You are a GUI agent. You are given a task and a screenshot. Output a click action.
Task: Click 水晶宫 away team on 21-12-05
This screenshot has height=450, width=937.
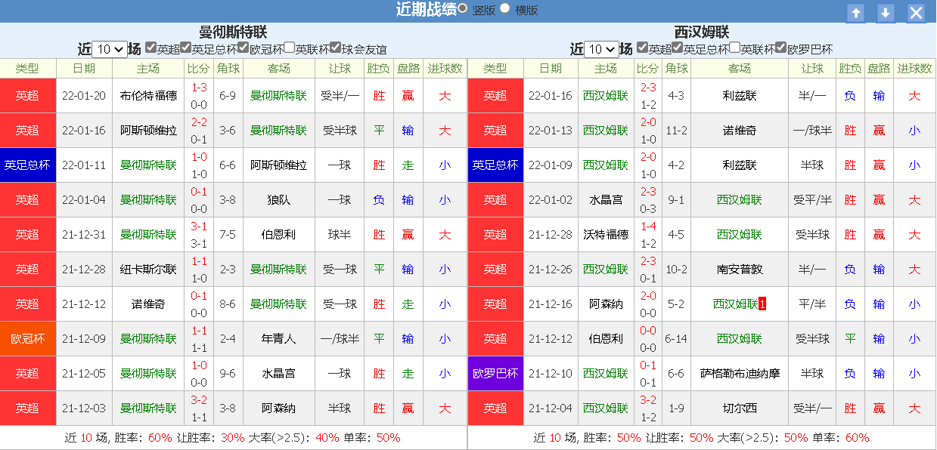click(x=278, y=374)
